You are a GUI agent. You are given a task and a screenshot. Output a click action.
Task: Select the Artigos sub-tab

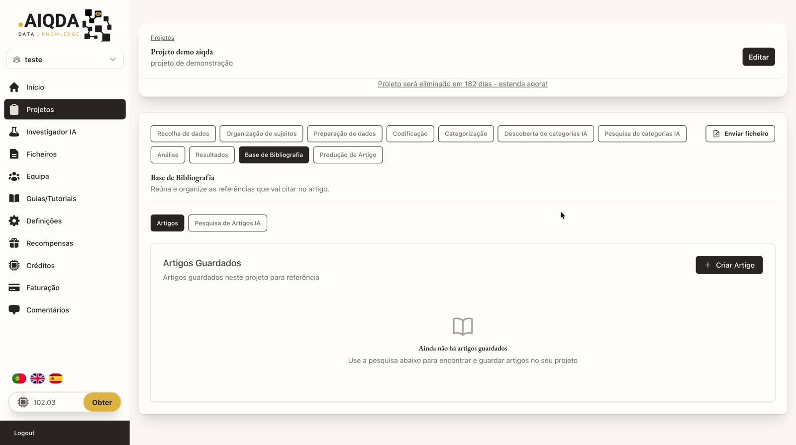coord(167,223)
